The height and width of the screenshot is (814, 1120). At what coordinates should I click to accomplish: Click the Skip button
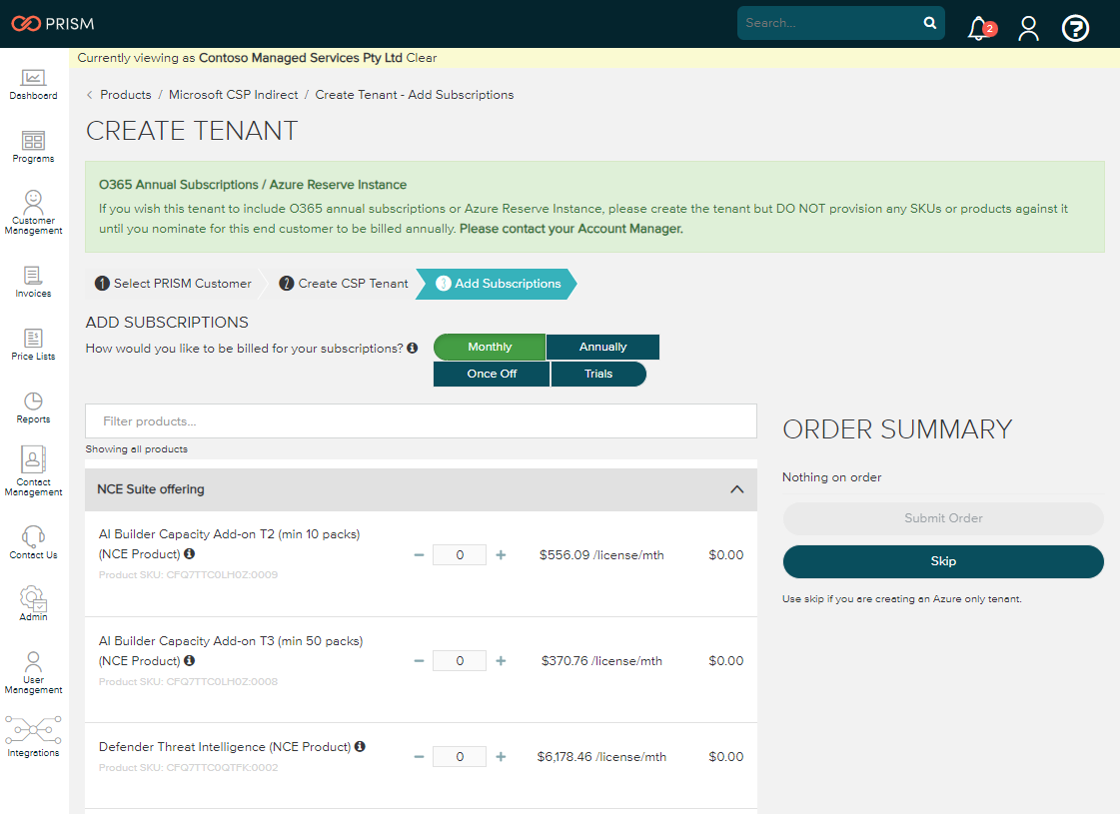943,561
